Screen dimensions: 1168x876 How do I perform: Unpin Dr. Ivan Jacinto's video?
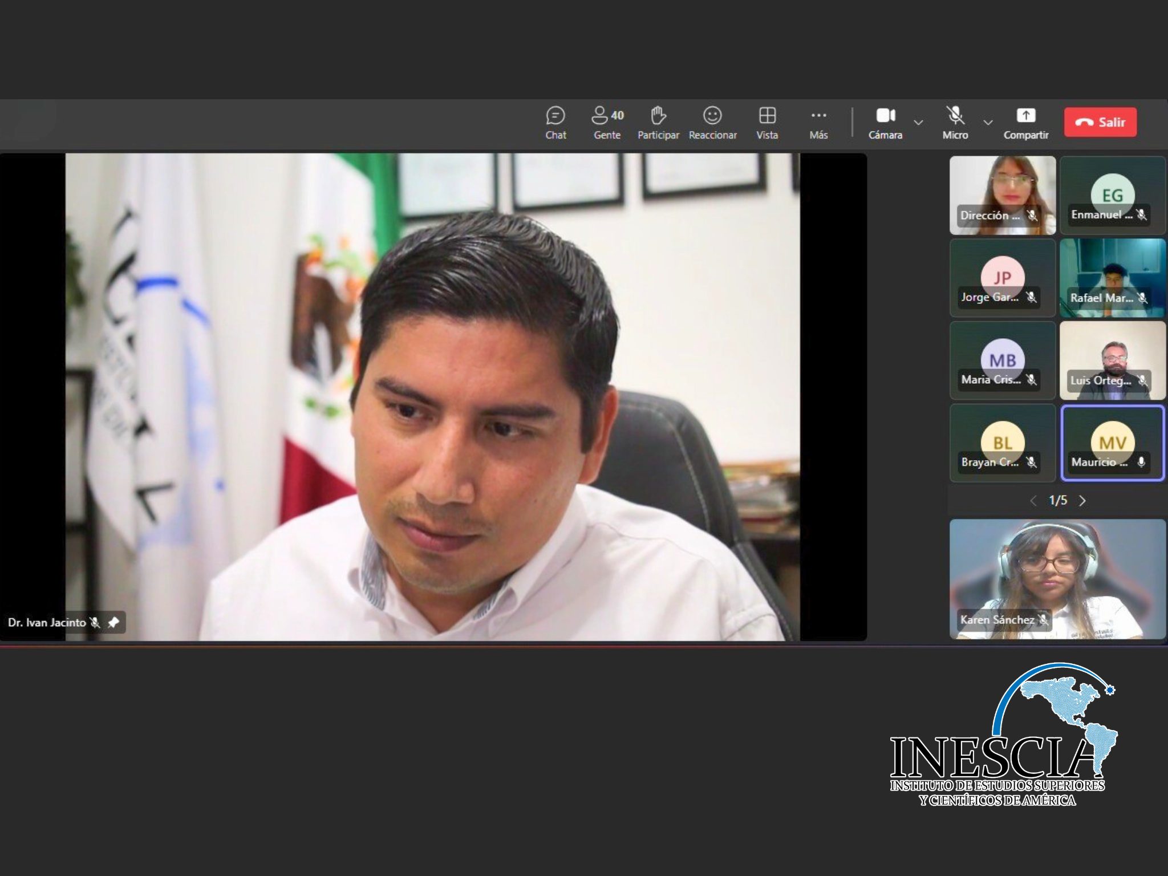click(113, 622)
